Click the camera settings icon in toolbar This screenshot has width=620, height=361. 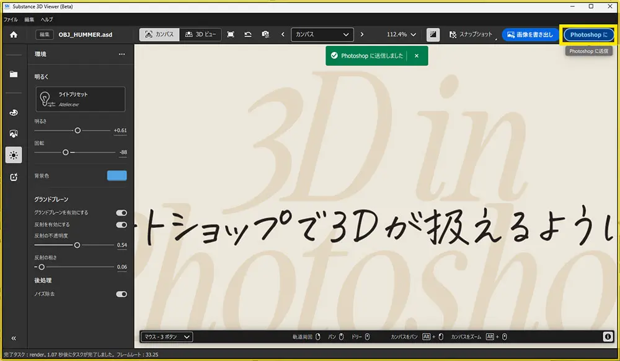(x=265, y=35)
